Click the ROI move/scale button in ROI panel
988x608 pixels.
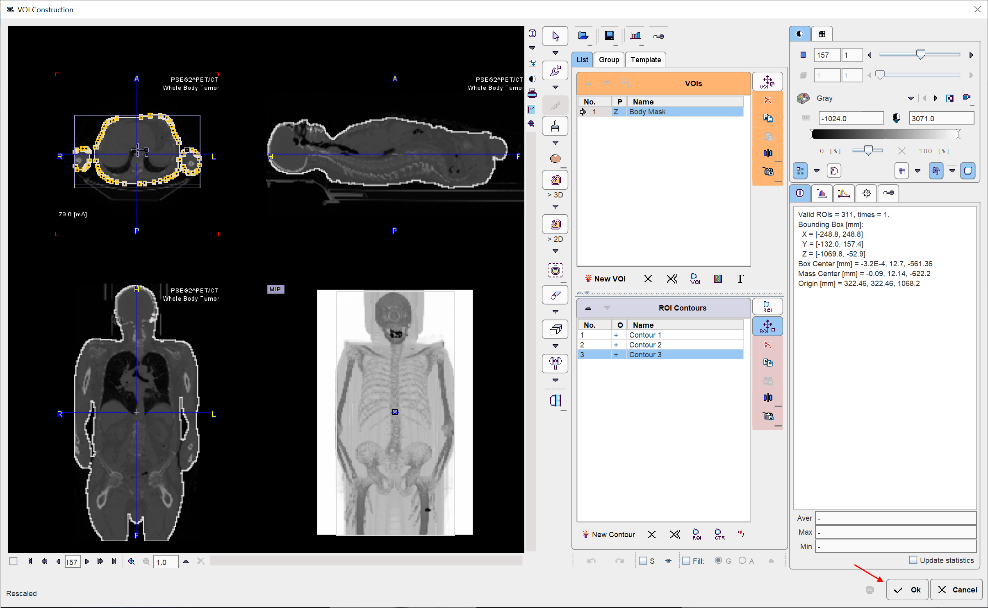click(x=767, y=327)
